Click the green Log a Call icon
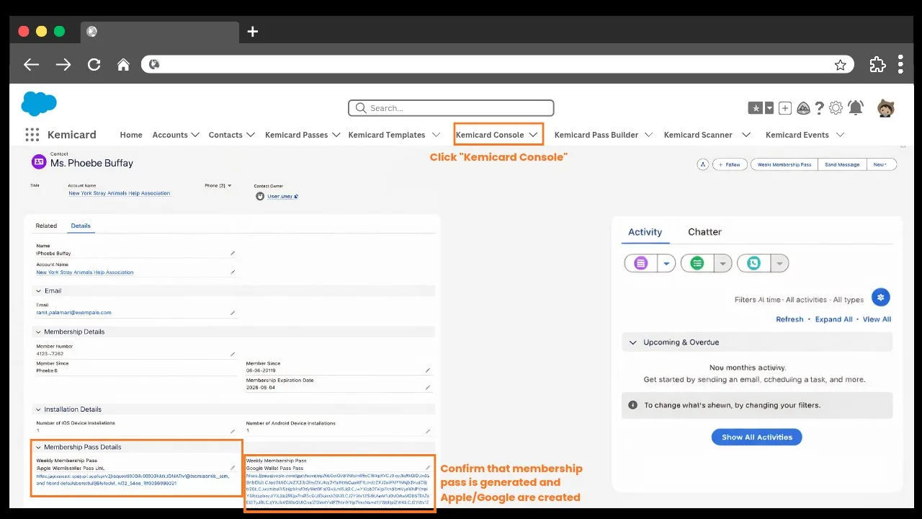922x519 pixels. 697,263
